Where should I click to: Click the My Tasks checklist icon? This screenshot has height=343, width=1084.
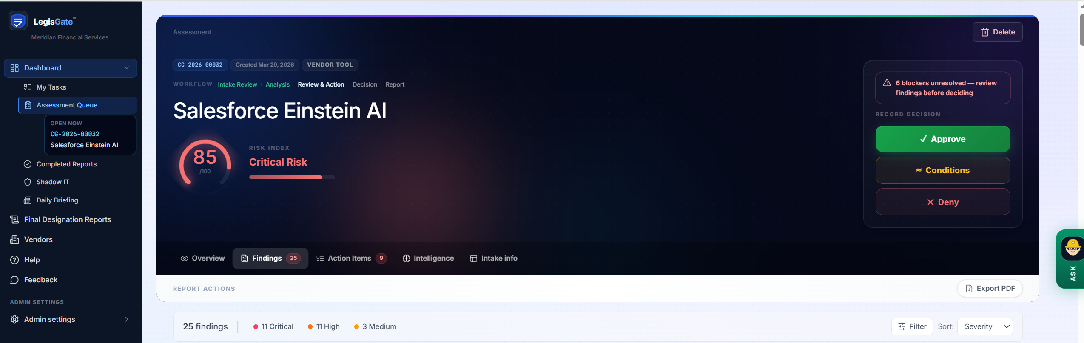[28, 87]
